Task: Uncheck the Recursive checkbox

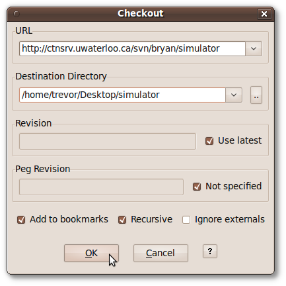Action: (122, 220)
